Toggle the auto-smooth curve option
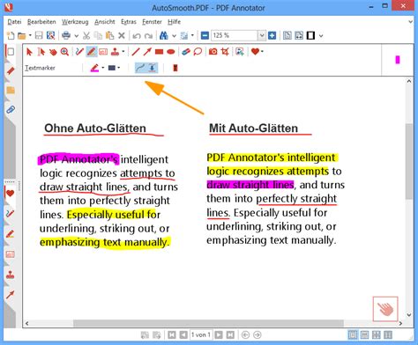The height and width of the screenshot is (345, 418). click(140, 68)
